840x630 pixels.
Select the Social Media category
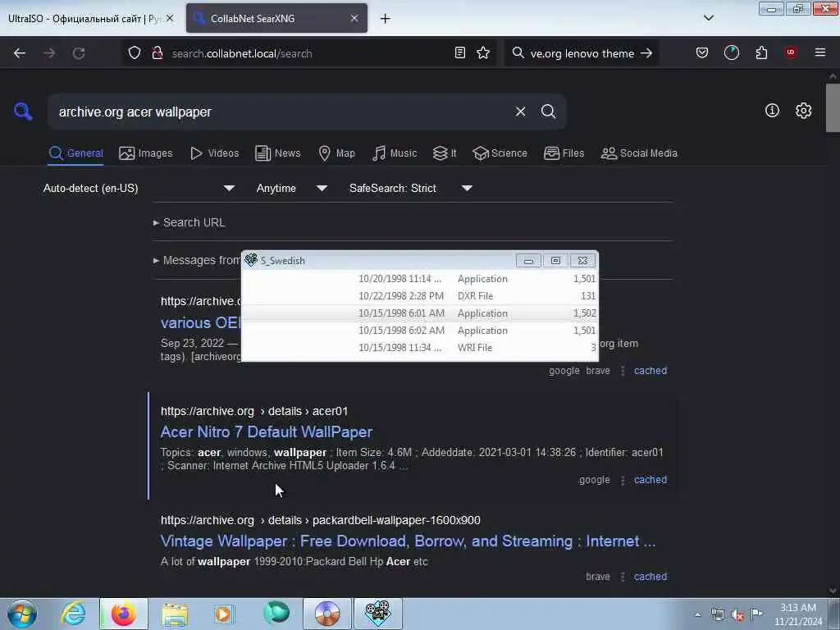tap(639, 153)
